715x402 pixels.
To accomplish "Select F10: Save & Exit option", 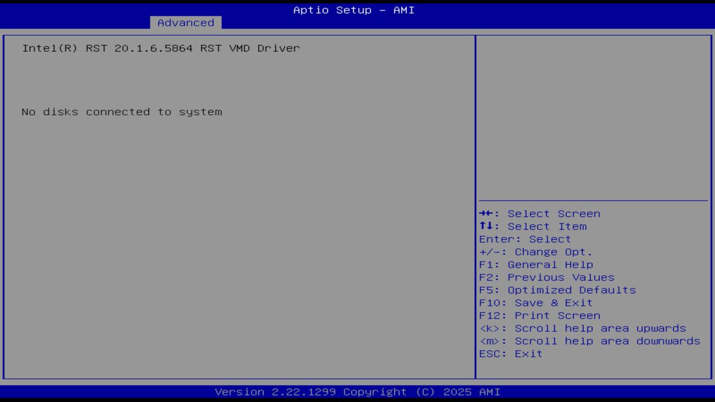I will (535, 302).
